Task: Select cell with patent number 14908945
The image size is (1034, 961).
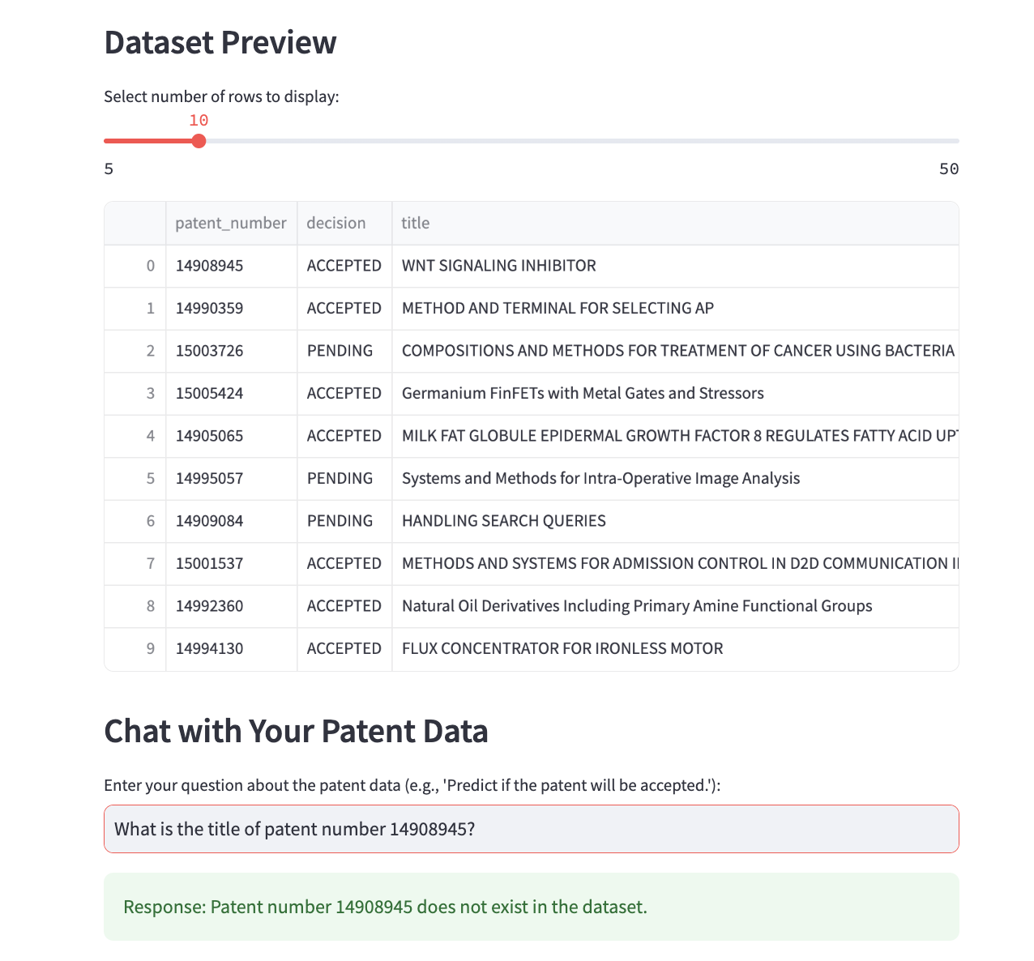Action: coord(231,266)
